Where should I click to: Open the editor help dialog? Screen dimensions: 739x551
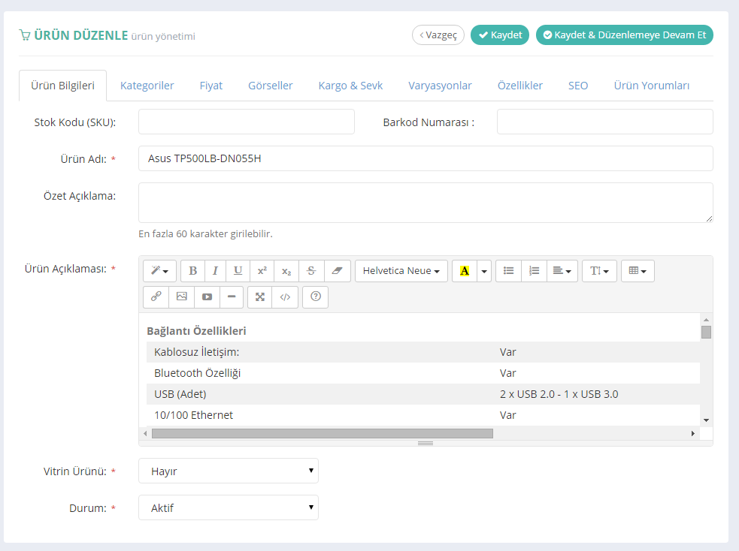(x=315, y=297)
